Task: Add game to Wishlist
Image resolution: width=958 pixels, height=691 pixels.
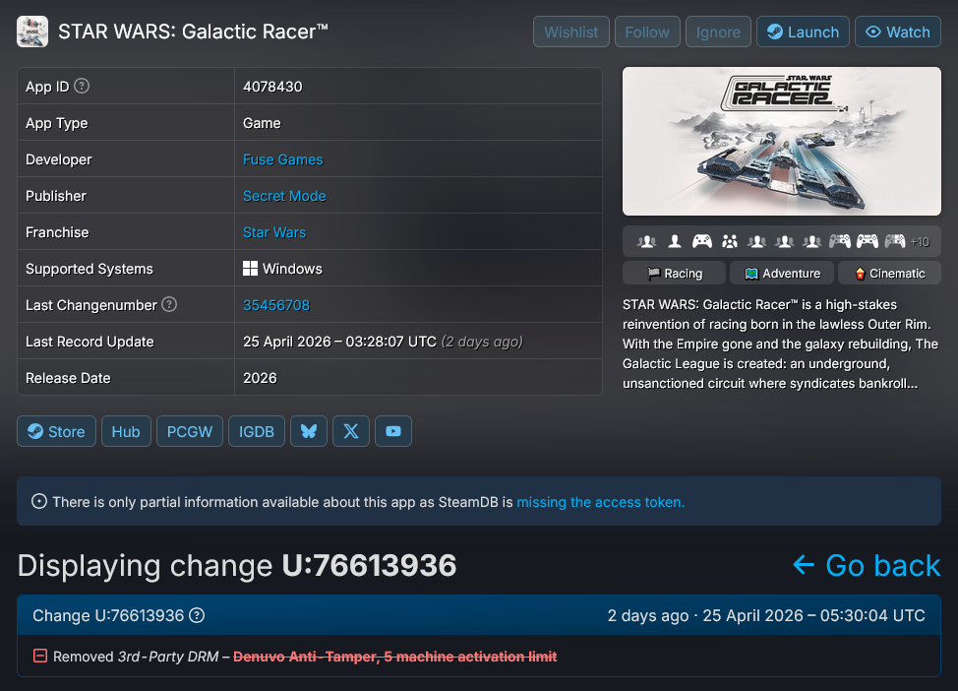Action: pos(571,31)
